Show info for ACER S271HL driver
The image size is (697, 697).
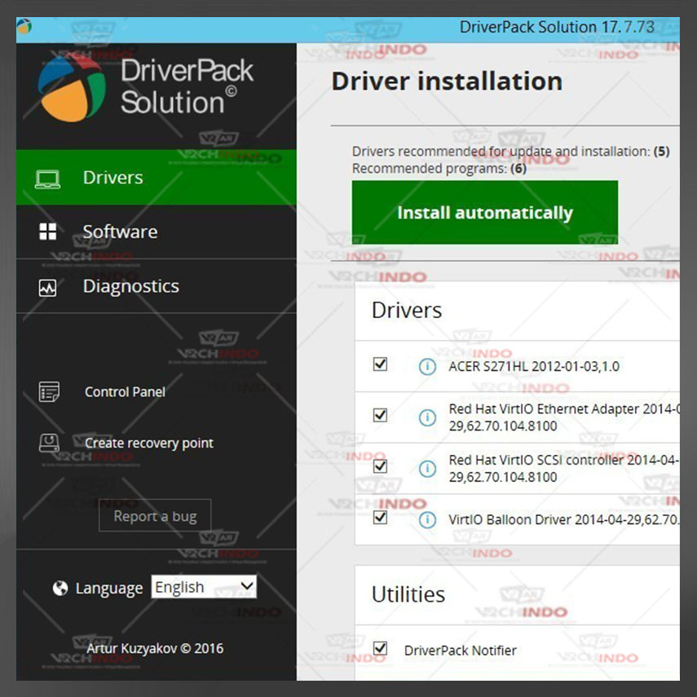point(427,366)
